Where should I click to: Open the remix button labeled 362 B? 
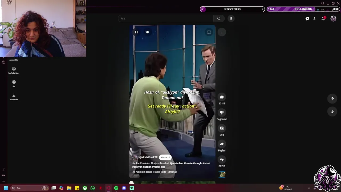(x=222, y=160)
